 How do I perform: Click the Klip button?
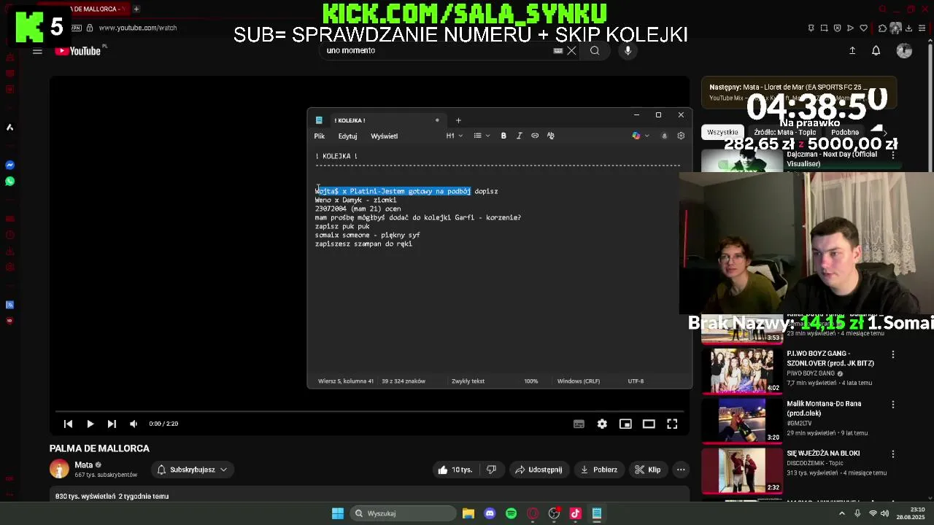tap(648, 470)
